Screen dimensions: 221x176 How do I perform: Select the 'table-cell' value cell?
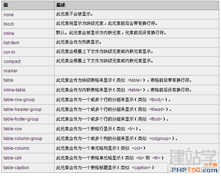coord(28,158)
